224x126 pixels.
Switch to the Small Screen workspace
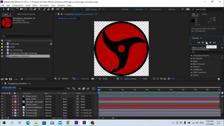(155, 9)
